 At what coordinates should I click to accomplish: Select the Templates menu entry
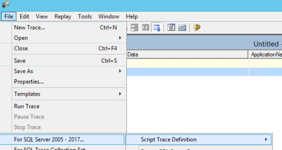(x=63, y=94)
